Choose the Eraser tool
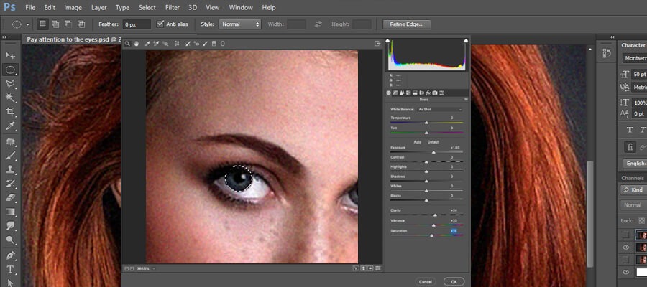This screenshot has width=647, height=287. (x=10, y=197)
